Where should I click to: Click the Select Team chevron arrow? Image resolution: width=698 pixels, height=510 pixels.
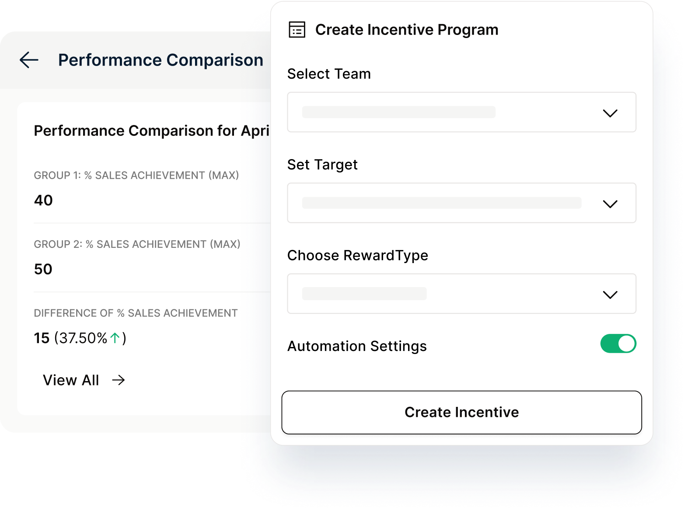(610, 113)
